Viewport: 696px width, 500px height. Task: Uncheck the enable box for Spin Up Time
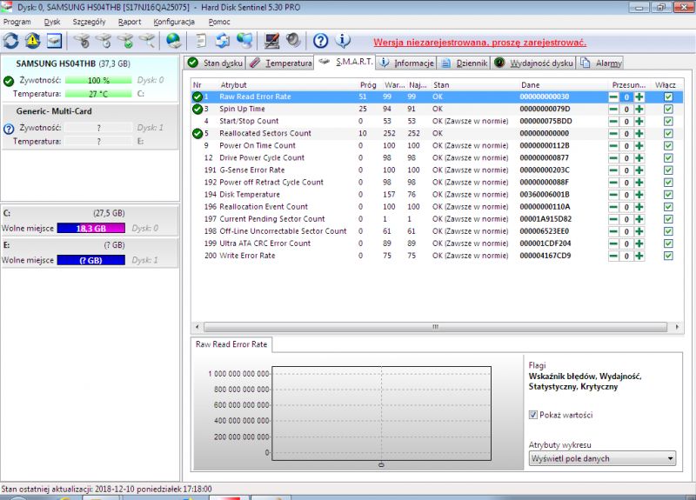(x=668, y=110)
